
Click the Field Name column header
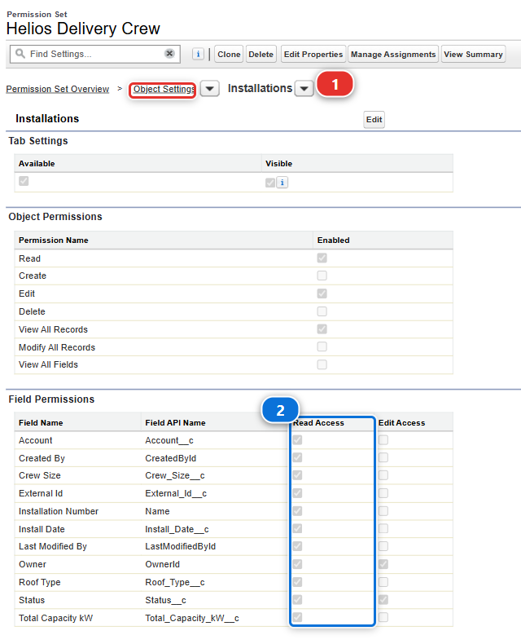(41, 422)
